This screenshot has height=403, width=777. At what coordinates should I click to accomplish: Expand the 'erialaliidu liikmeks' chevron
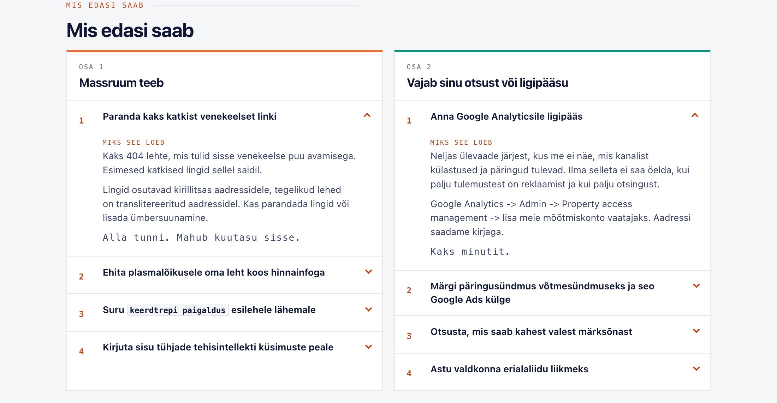point(696,369)
